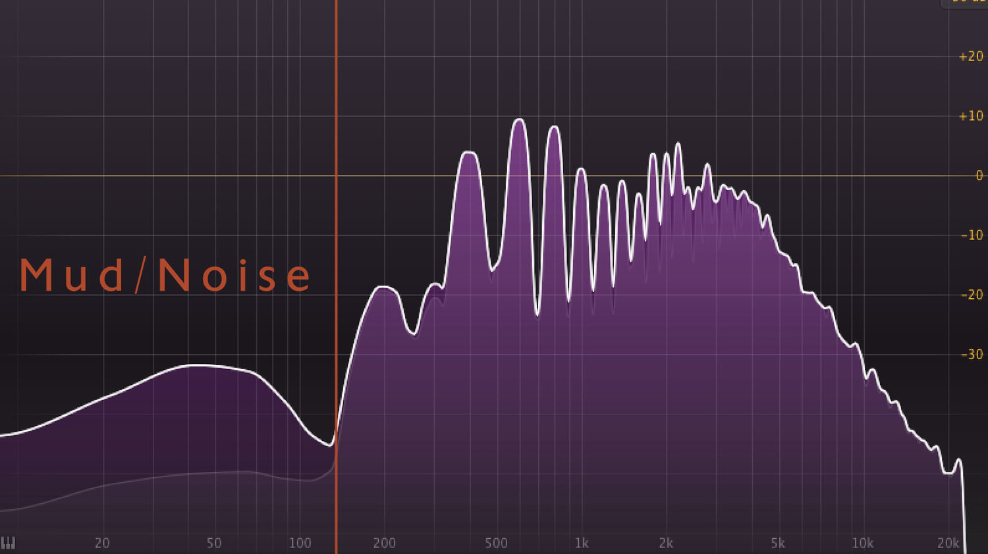The width and height of the screenshot is (988, 554).
Task: Click the -10 dB scale label
Action: 971,236
